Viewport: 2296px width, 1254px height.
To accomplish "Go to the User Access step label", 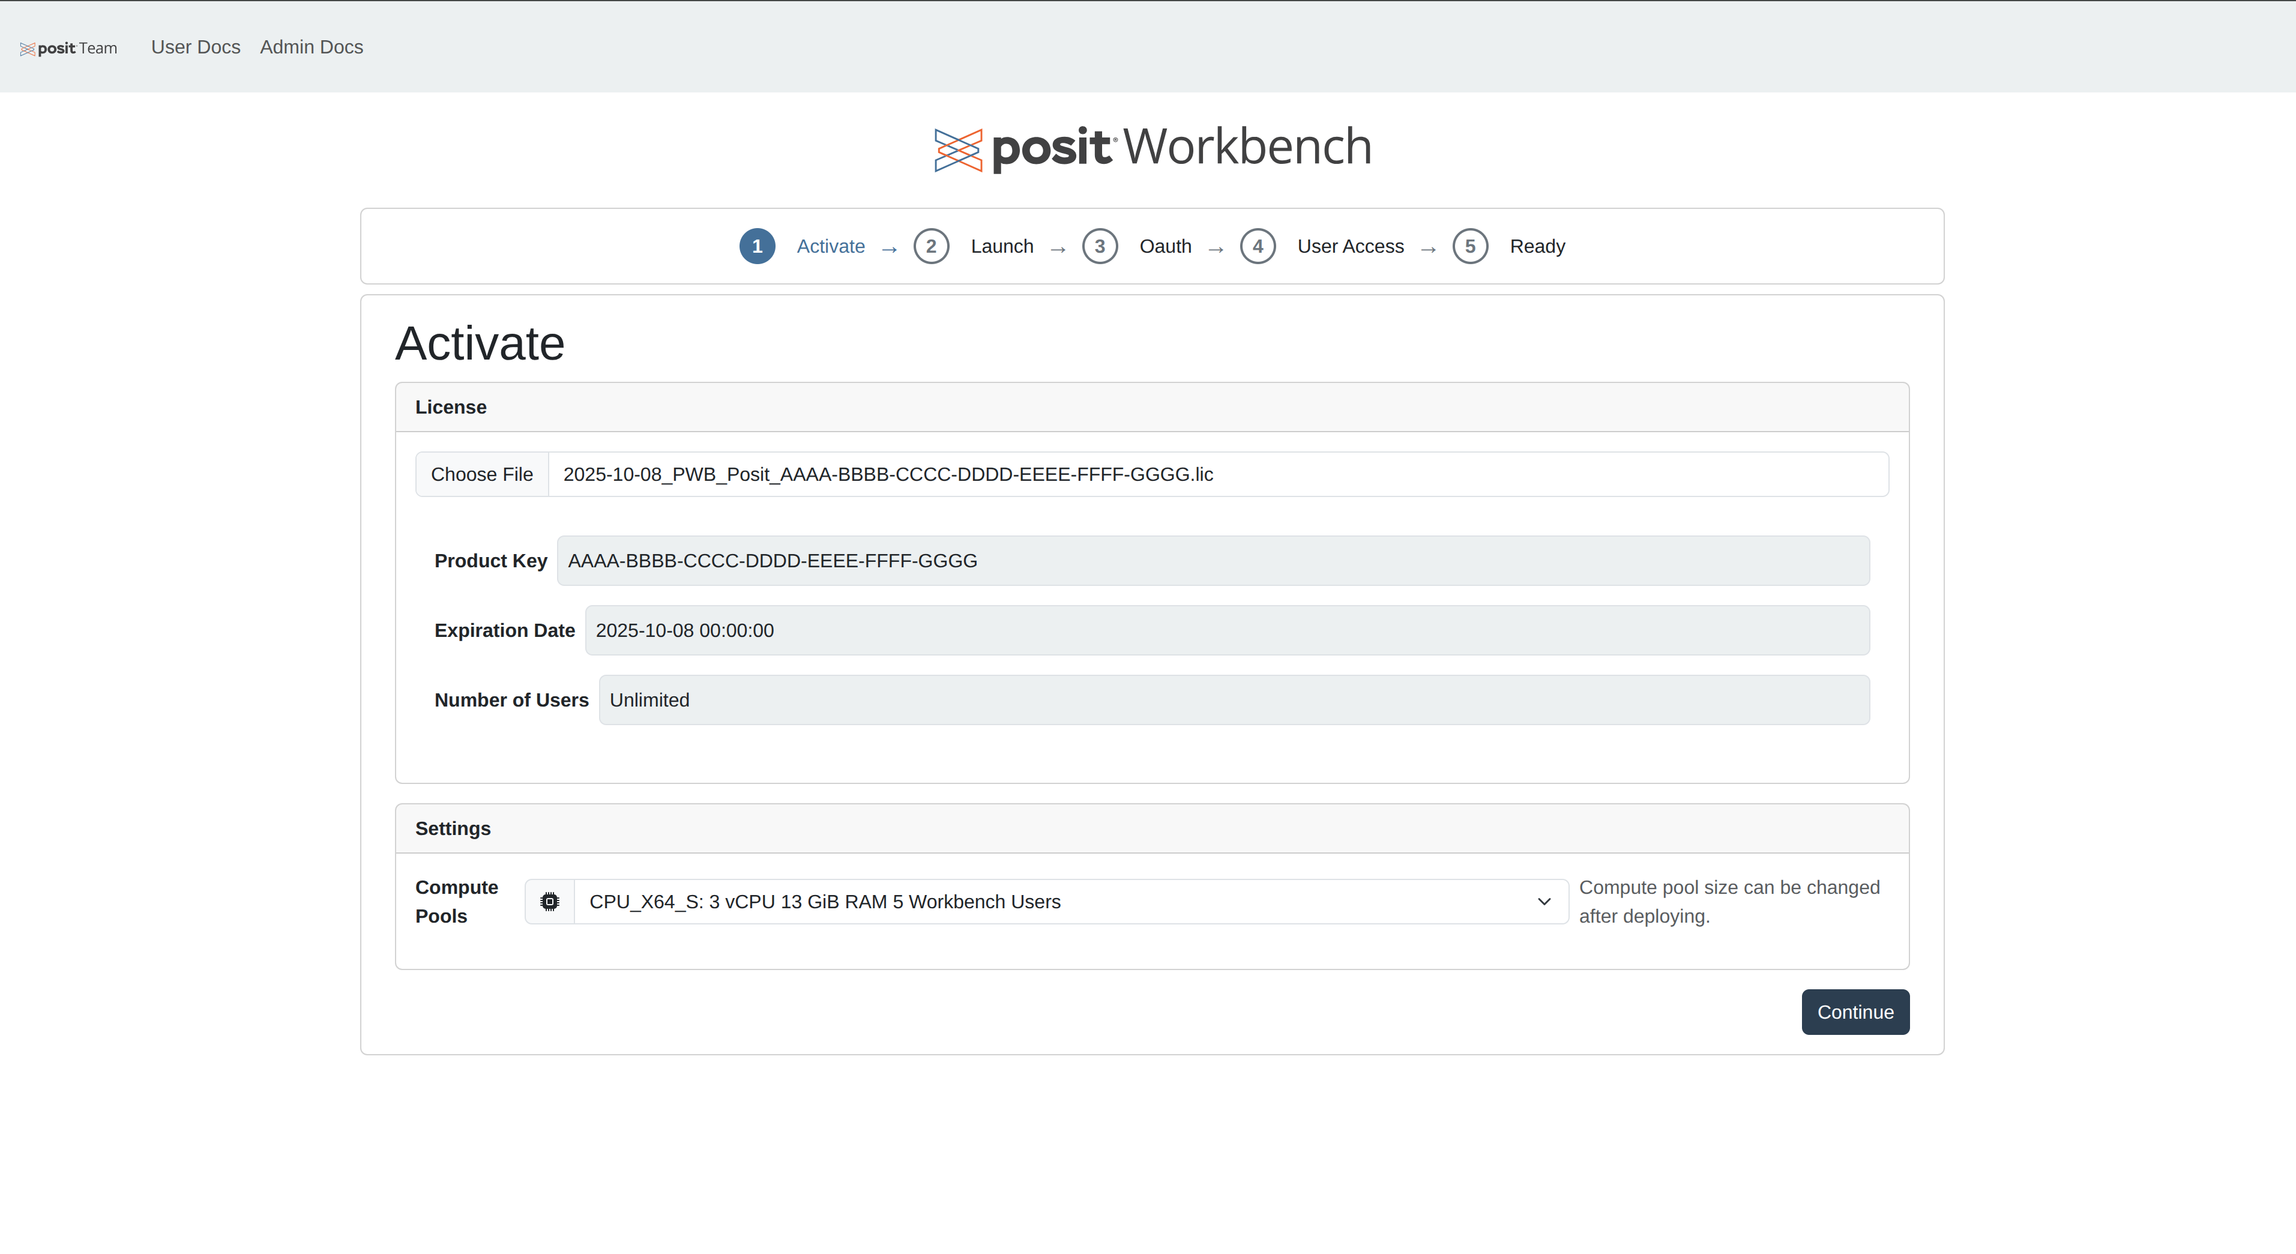I will 1351,247.
